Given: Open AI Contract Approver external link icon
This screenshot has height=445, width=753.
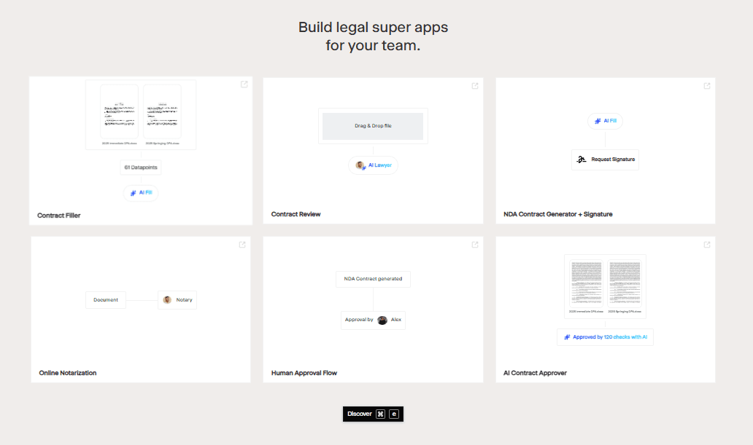Looking at the screenshot, I should coord(707,245).
